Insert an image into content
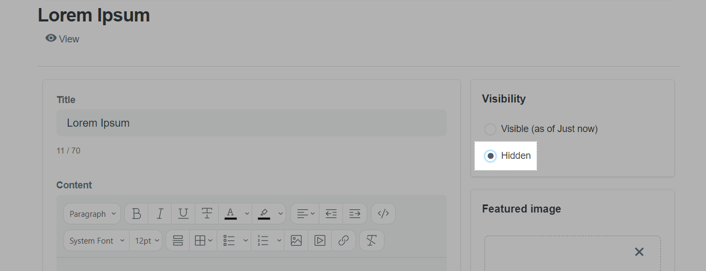Screen dimensions: 706x271 click(296, 240)
